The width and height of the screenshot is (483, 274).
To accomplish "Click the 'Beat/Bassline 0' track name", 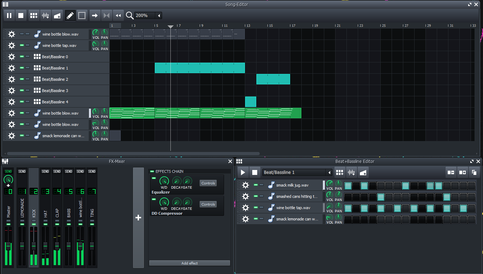I will (55, 57).
